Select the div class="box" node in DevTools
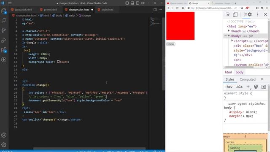 coord(251,50)
